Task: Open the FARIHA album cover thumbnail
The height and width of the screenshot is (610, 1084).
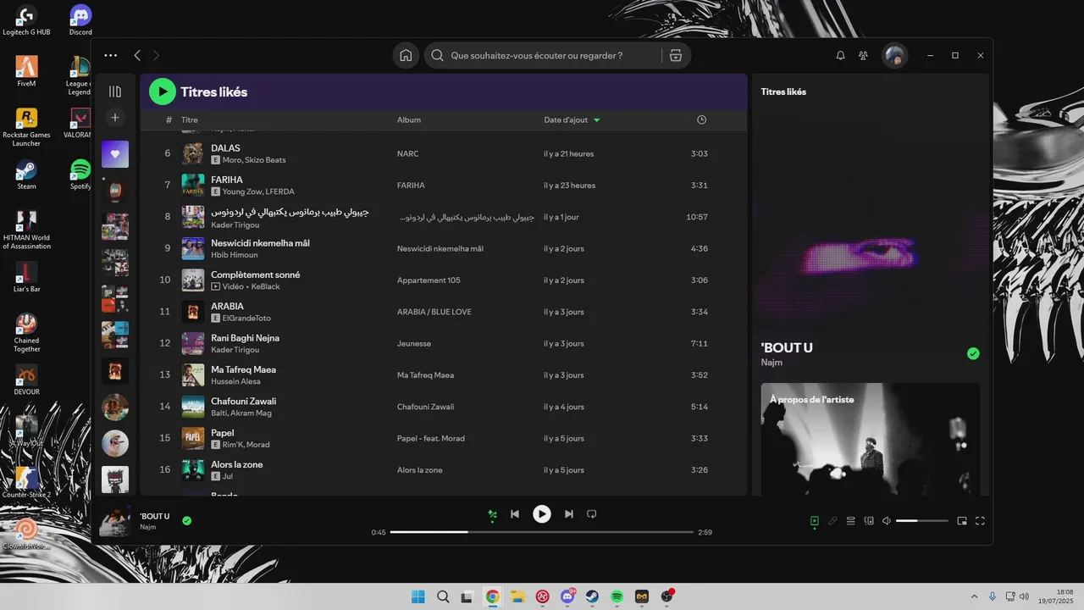Action: click(x=193, y=185)
